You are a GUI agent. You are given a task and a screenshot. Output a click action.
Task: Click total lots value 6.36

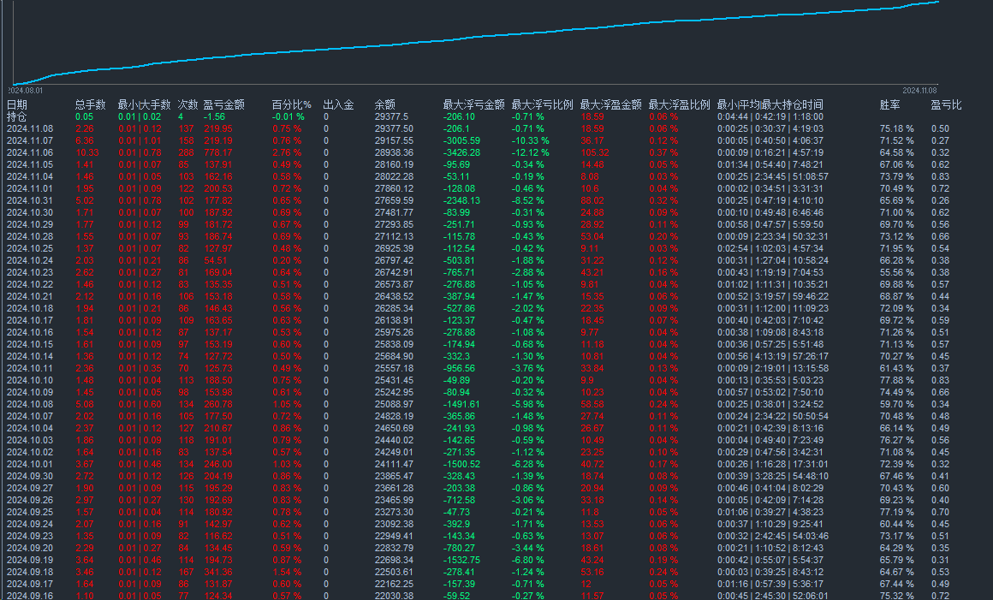[x=84, y=140]
